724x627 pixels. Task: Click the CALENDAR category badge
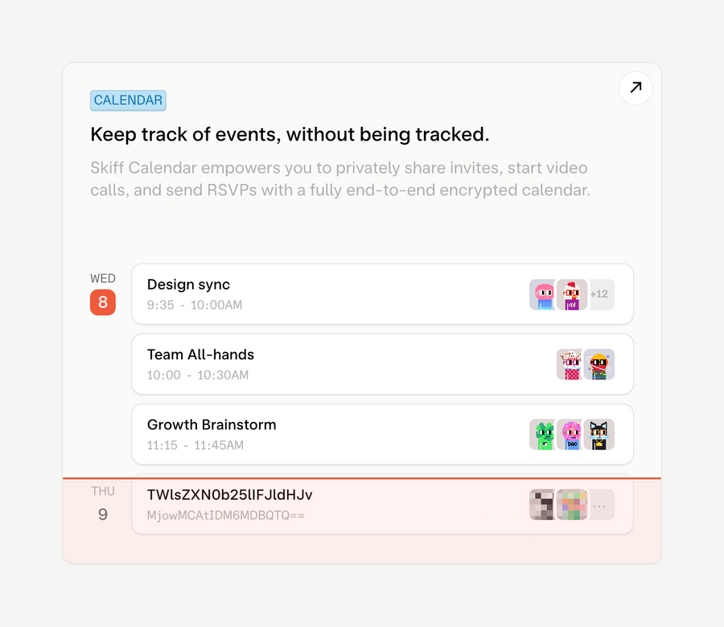pyautogui.click(x=128, y=100)
